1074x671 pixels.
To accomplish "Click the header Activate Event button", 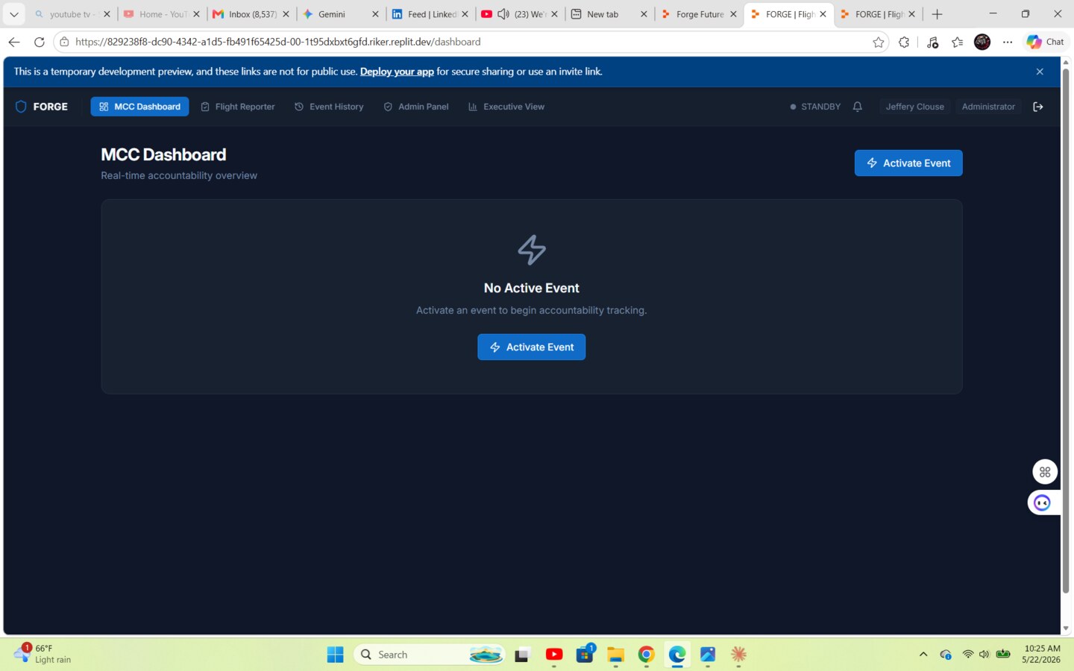I will coord(908,163).
